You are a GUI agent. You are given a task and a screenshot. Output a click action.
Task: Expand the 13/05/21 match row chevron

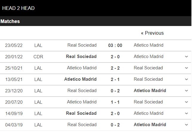(186, 80)
